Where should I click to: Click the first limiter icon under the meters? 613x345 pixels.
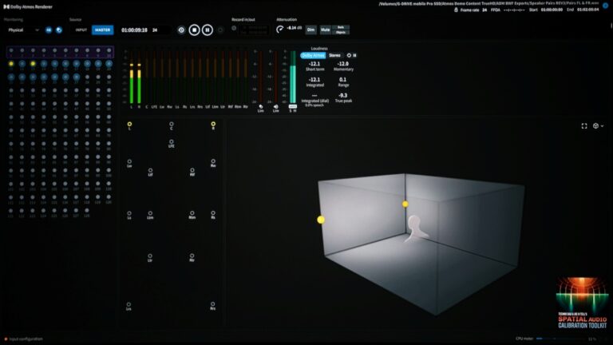click(x=261, y=107)
